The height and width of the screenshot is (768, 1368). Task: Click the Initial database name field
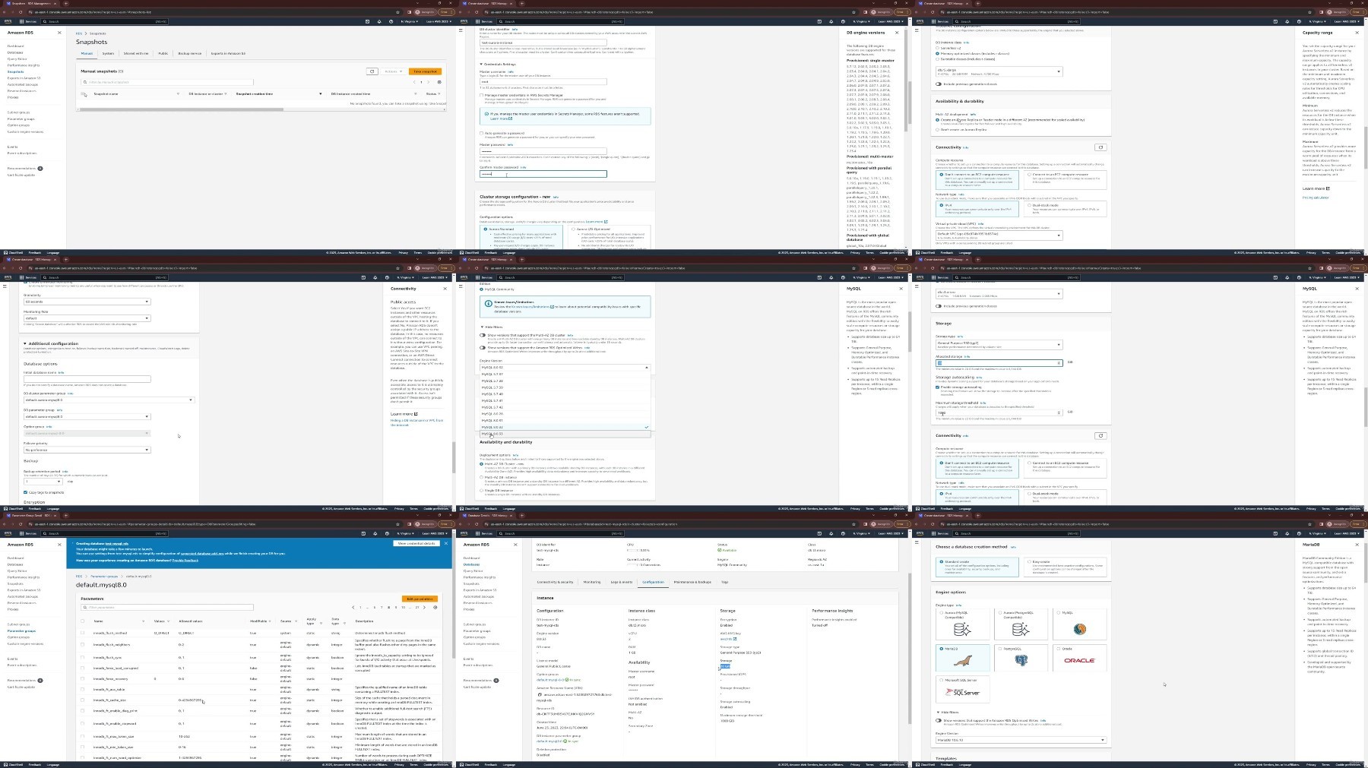[x=87, y=378]
